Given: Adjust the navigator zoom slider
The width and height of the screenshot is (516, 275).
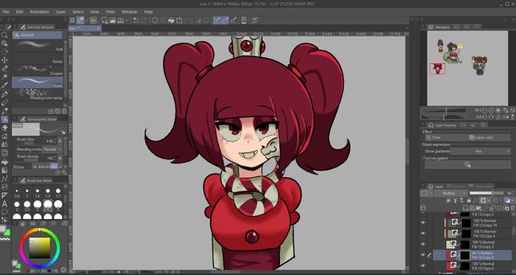Looking at the screenshot, I should click(x=443, y=110).
